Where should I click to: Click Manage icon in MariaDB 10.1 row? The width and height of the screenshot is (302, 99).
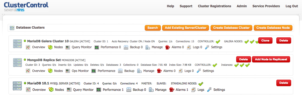(x=151, y=90)
